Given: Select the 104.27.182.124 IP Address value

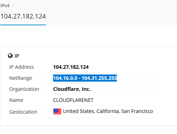Looking at the screenshot, I should coord(71,67).
